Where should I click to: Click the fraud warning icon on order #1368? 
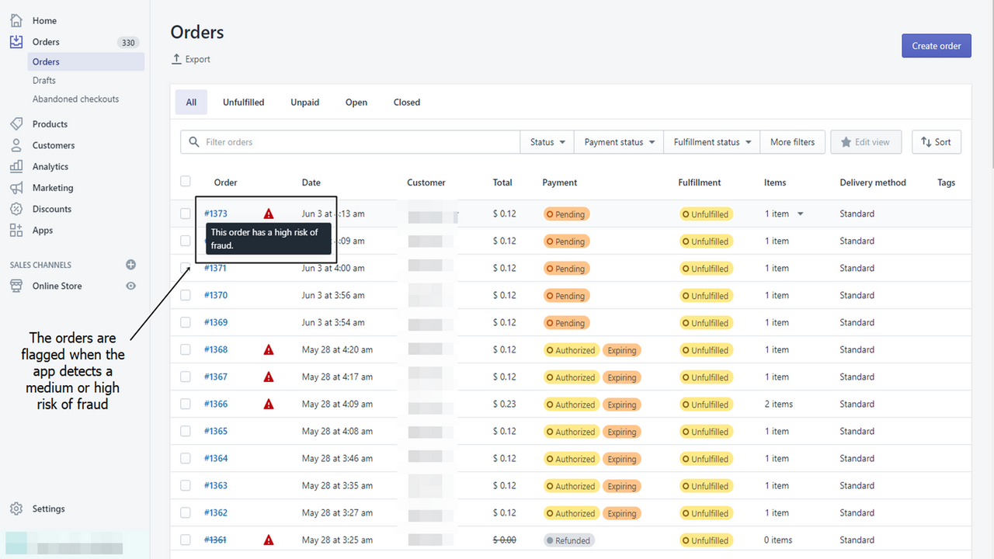(268, 349)
